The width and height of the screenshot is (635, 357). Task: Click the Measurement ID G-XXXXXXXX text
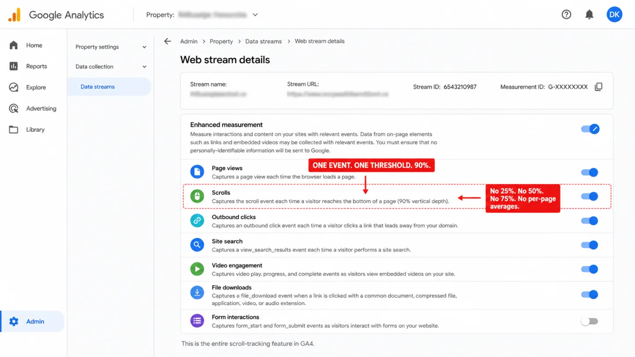click(x=568, y=87)
